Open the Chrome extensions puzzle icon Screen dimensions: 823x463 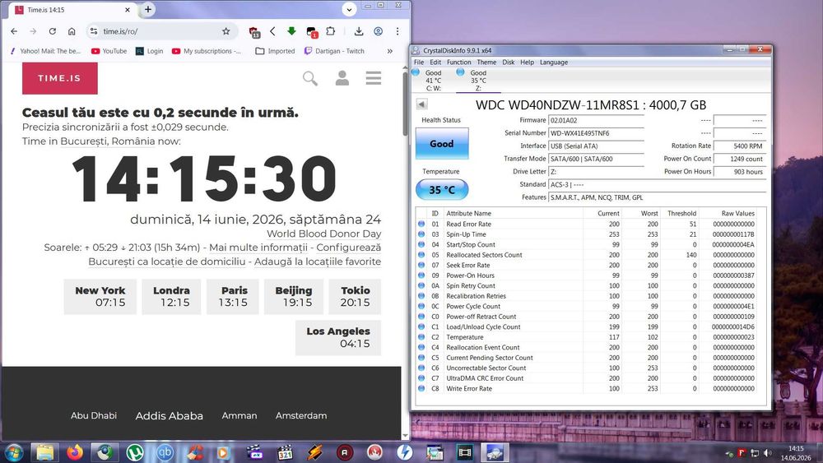click(x=331, y=31)
